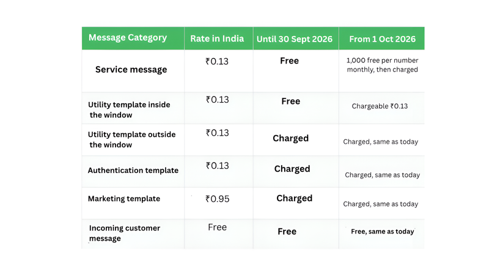The image size is (489, 275).
Task: Click 'Charged' in Authentication template row
Action: [x=292, y=169]
